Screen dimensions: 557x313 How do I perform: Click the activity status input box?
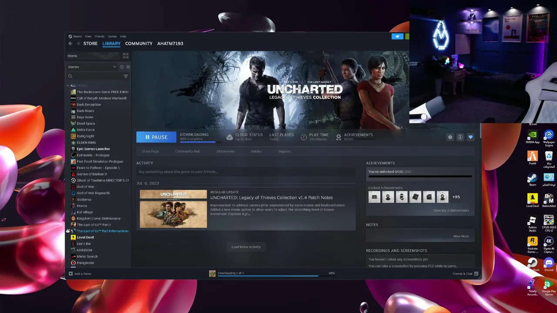tap(246, 172)
